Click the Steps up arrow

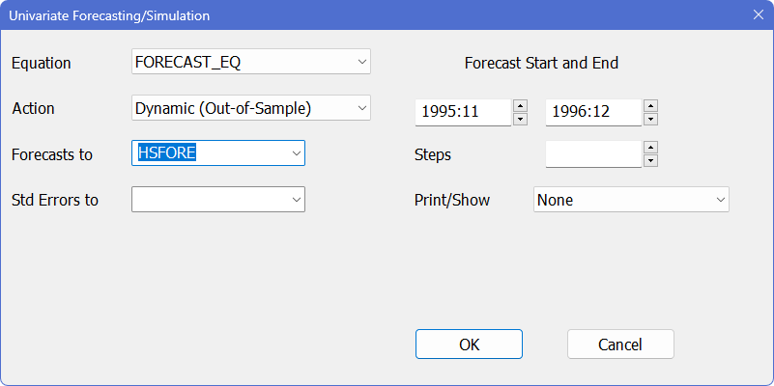650,148
